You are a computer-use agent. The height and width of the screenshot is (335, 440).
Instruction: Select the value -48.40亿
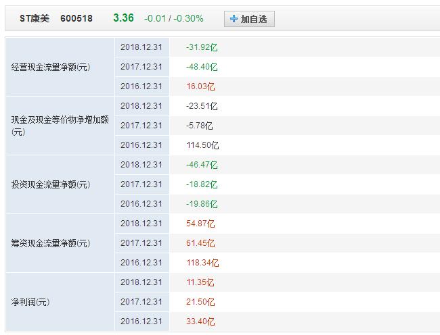coord(202,67)
